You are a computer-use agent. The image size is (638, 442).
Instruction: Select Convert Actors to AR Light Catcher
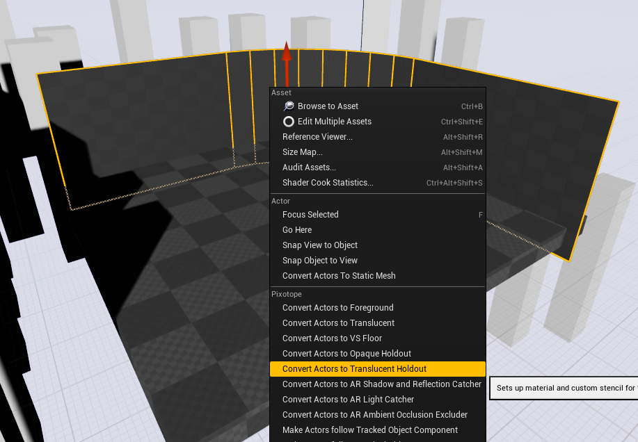point(348,400)
